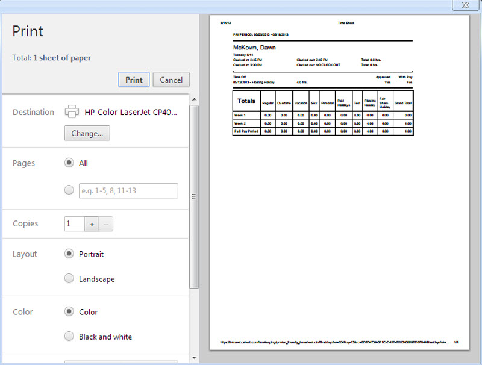Cancel the print dialog
The height and width of the screenshot is (365, 482).
point(171,79)
